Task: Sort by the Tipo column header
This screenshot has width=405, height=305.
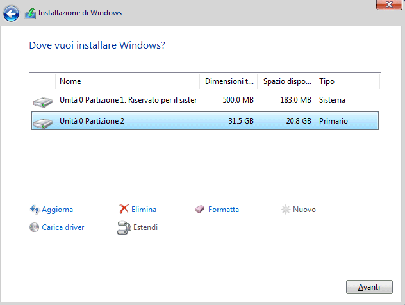Action: 347,81
